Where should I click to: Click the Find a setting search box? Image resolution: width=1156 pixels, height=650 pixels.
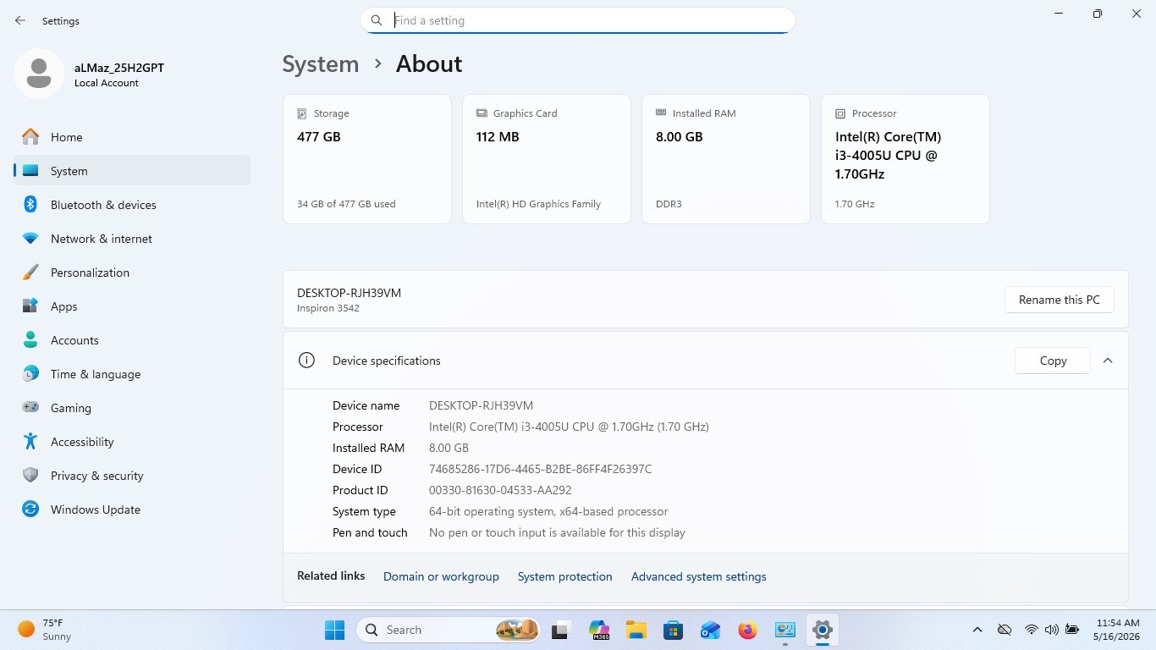[578, 20]
